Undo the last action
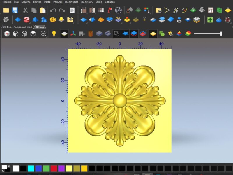 pyautogui.click(x=53, y=10)
